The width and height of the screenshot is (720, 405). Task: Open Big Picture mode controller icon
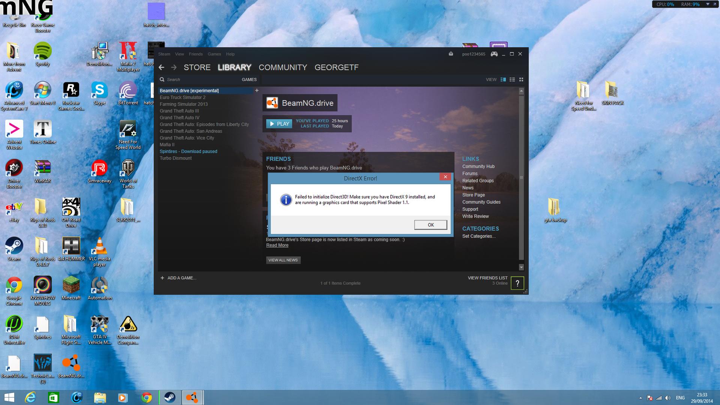(x=494, y=54)
